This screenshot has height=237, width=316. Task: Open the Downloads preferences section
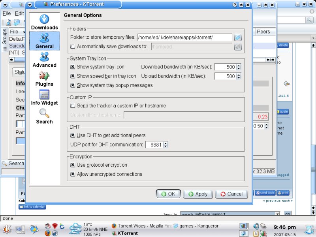[44, 22]
